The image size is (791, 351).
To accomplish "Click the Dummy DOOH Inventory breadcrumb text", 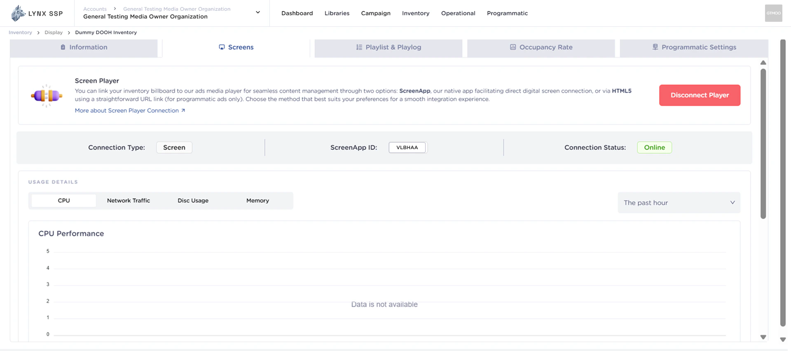I will click(106, 32).
